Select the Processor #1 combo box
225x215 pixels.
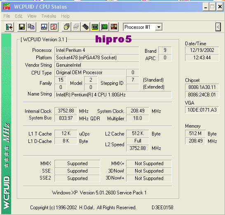[143, 27]
